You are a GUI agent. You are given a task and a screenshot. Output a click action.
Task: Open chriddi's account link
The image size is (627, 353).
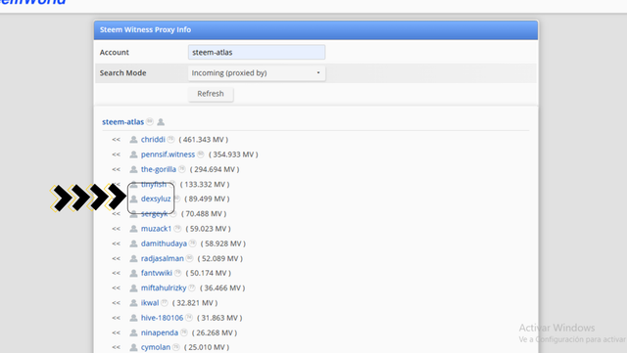coord(153,140)
